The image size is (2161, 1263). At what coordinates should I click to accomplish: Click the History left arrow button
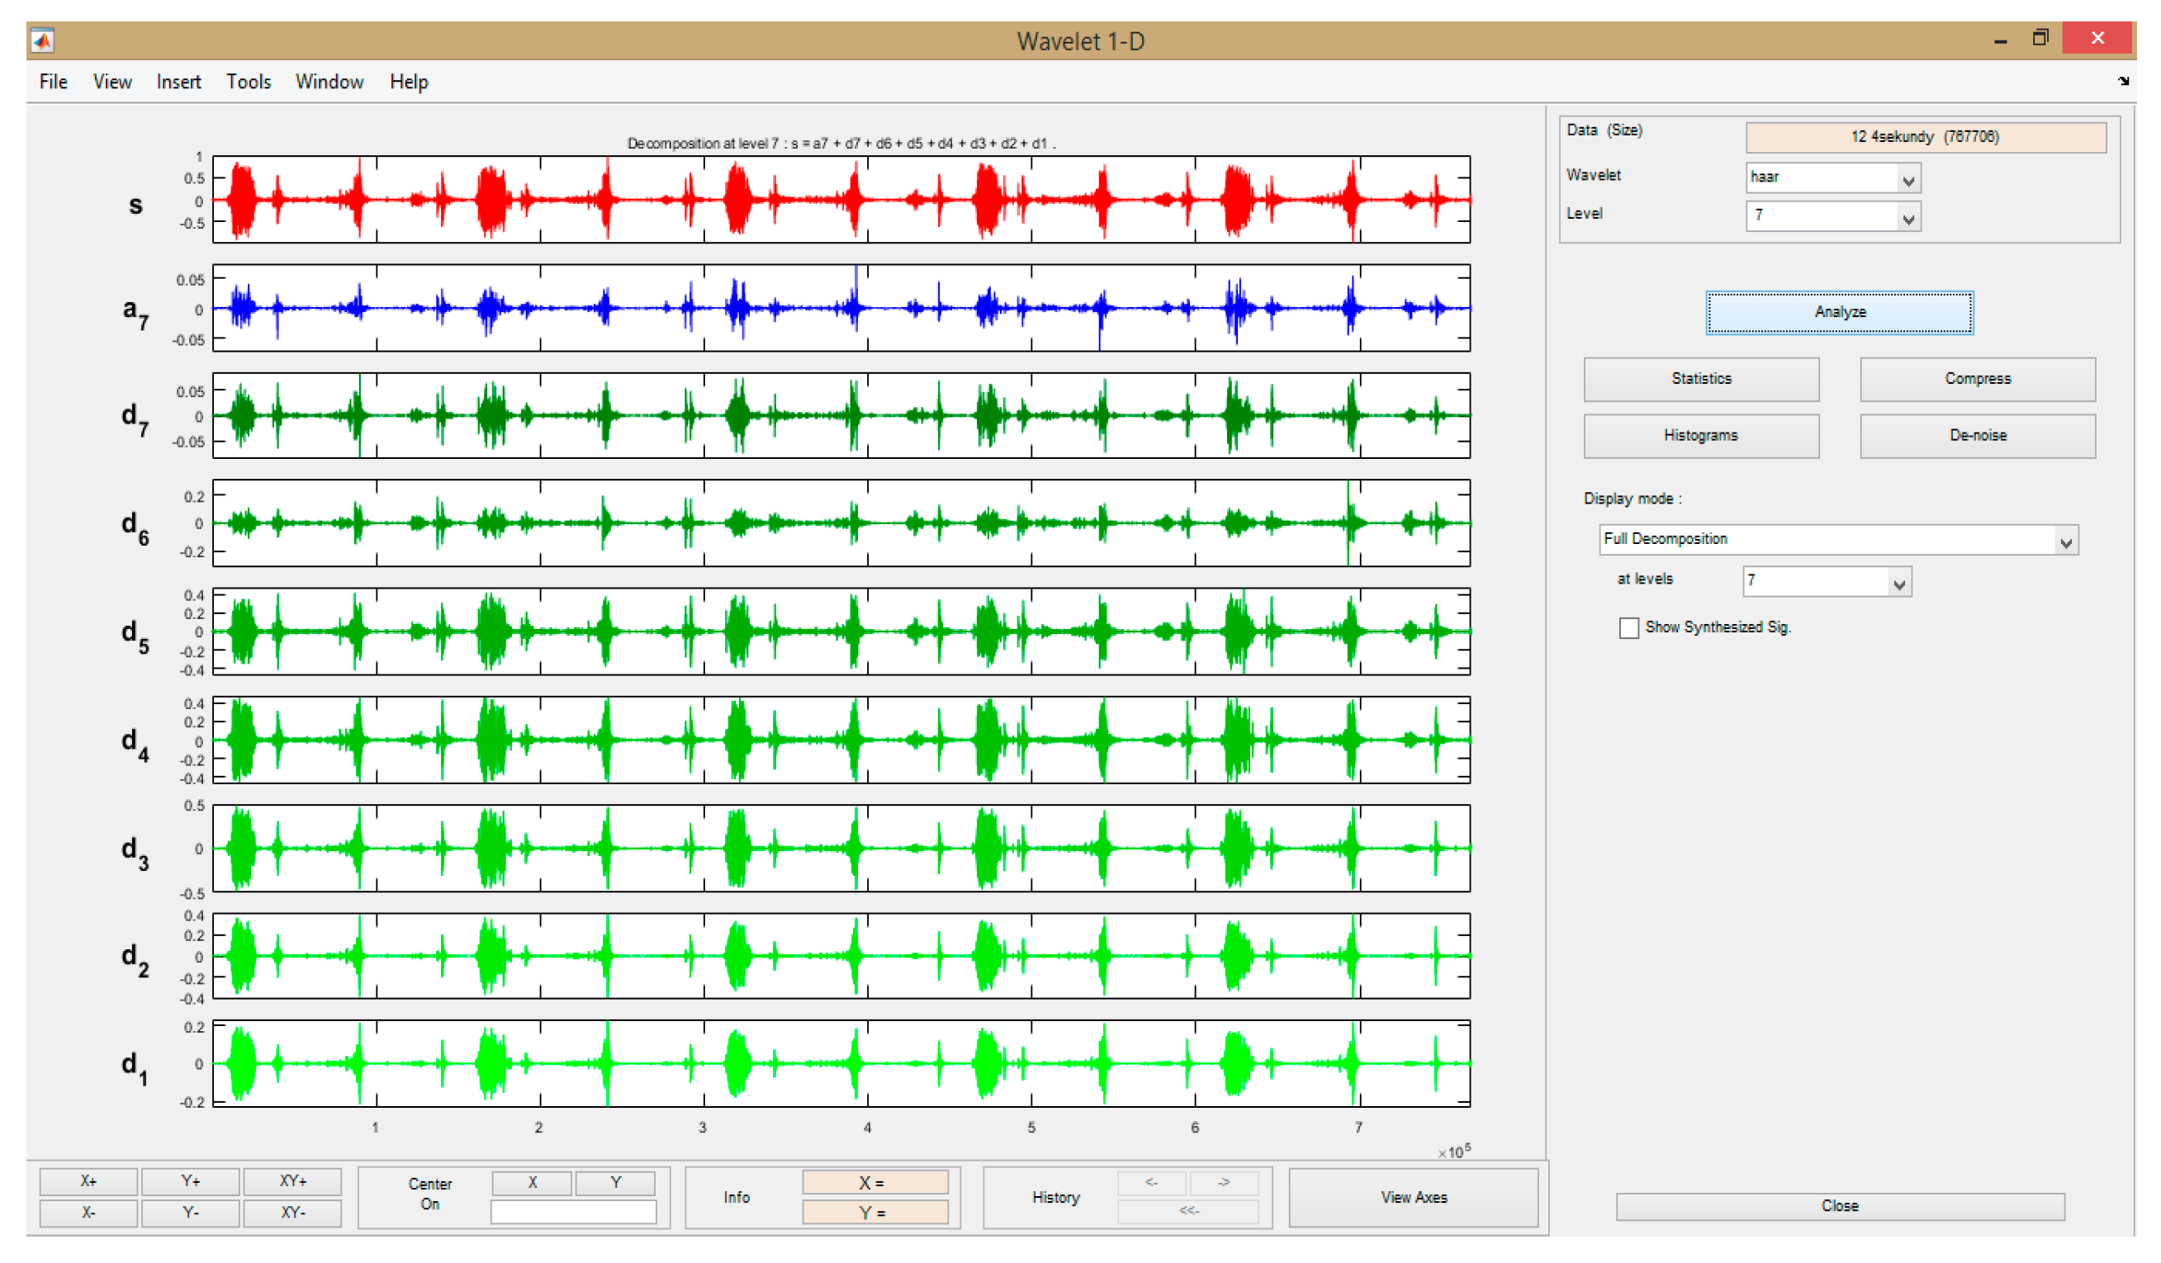(1151, 1182)
